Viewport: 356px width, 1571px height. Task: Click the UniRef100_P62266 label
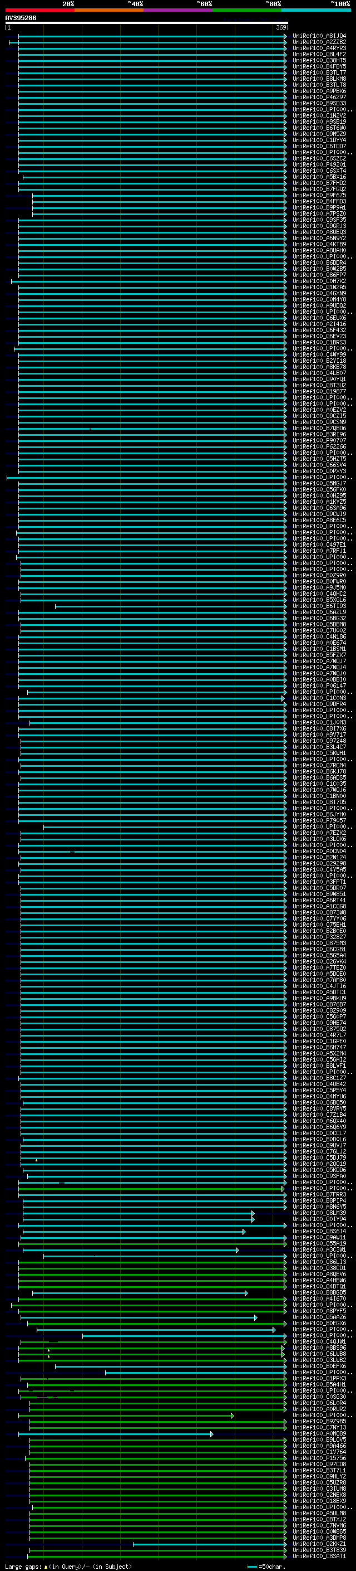[319, 447]
